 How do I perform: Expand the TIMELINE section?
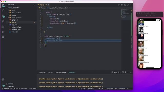[x=11, y=86]
